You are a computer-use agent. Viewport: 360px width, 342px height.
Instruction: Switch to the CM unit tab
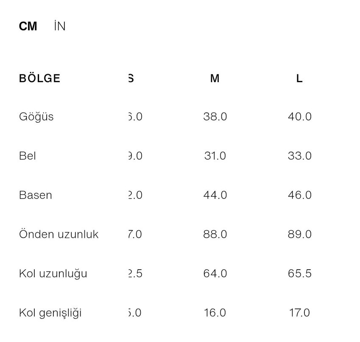[x=28, y=26]
